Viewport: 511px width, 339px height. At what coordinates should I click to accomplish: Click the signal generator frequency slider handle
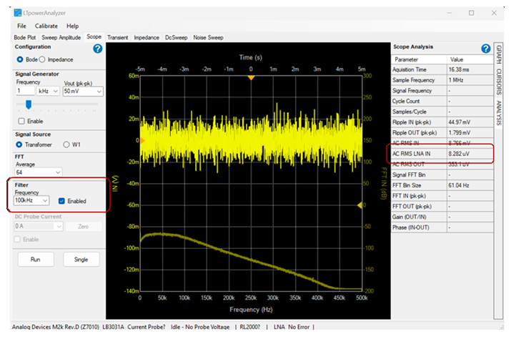[29, 104]
